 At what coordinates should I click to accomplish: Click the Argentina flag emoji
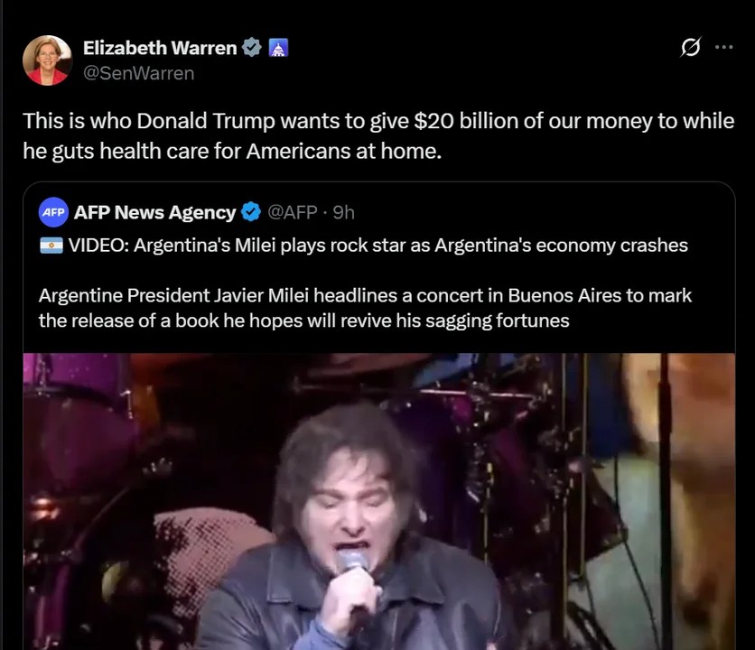(x=51, y=245)
